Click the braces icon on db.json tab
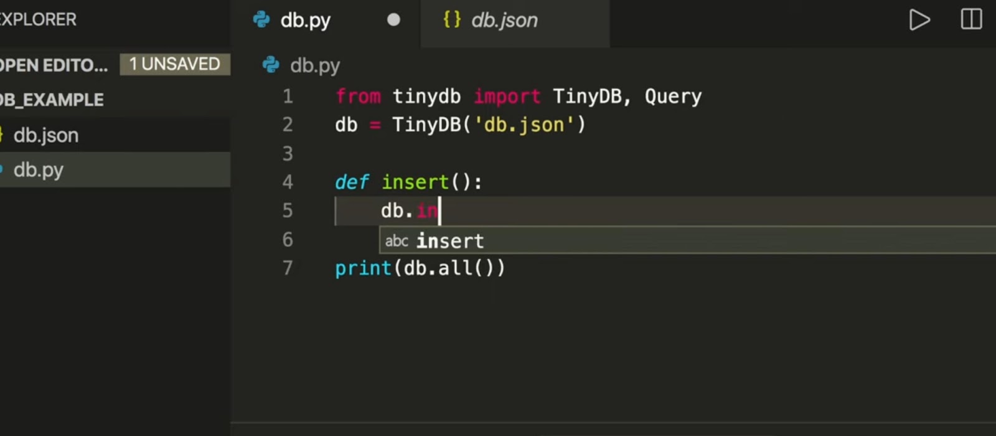Image resolution: width=996 pixels, height=436 pixels. pyautogui.click(x=452, y=19)
